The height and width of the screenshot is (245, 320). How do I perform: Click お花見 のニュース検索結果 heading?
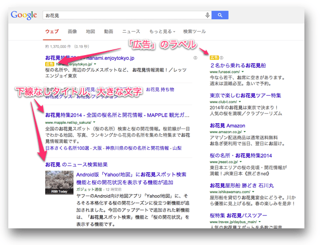pos(76,165)
